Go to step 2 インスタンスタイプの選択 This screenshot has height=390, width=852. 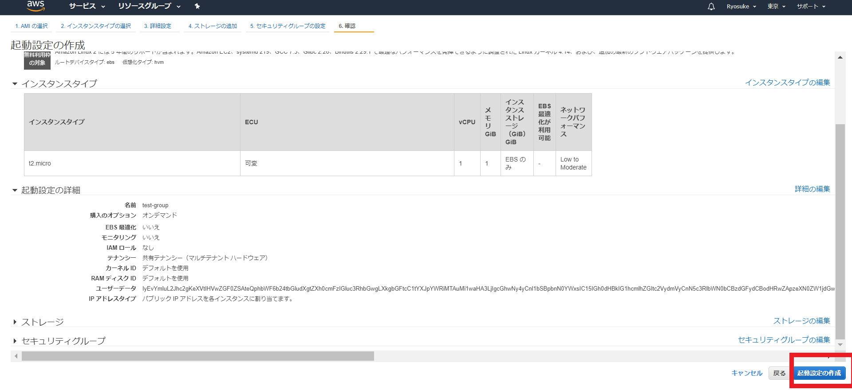pyautogui.click(x=96, y=26)
